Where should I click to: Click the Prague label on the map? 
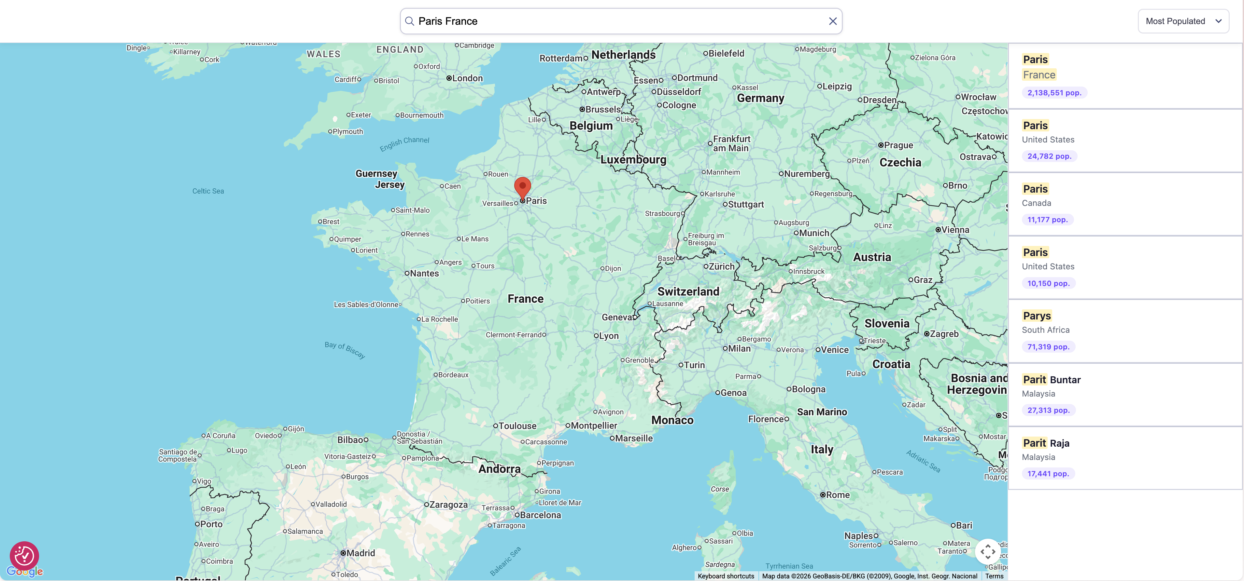click(x=898, y=145)
